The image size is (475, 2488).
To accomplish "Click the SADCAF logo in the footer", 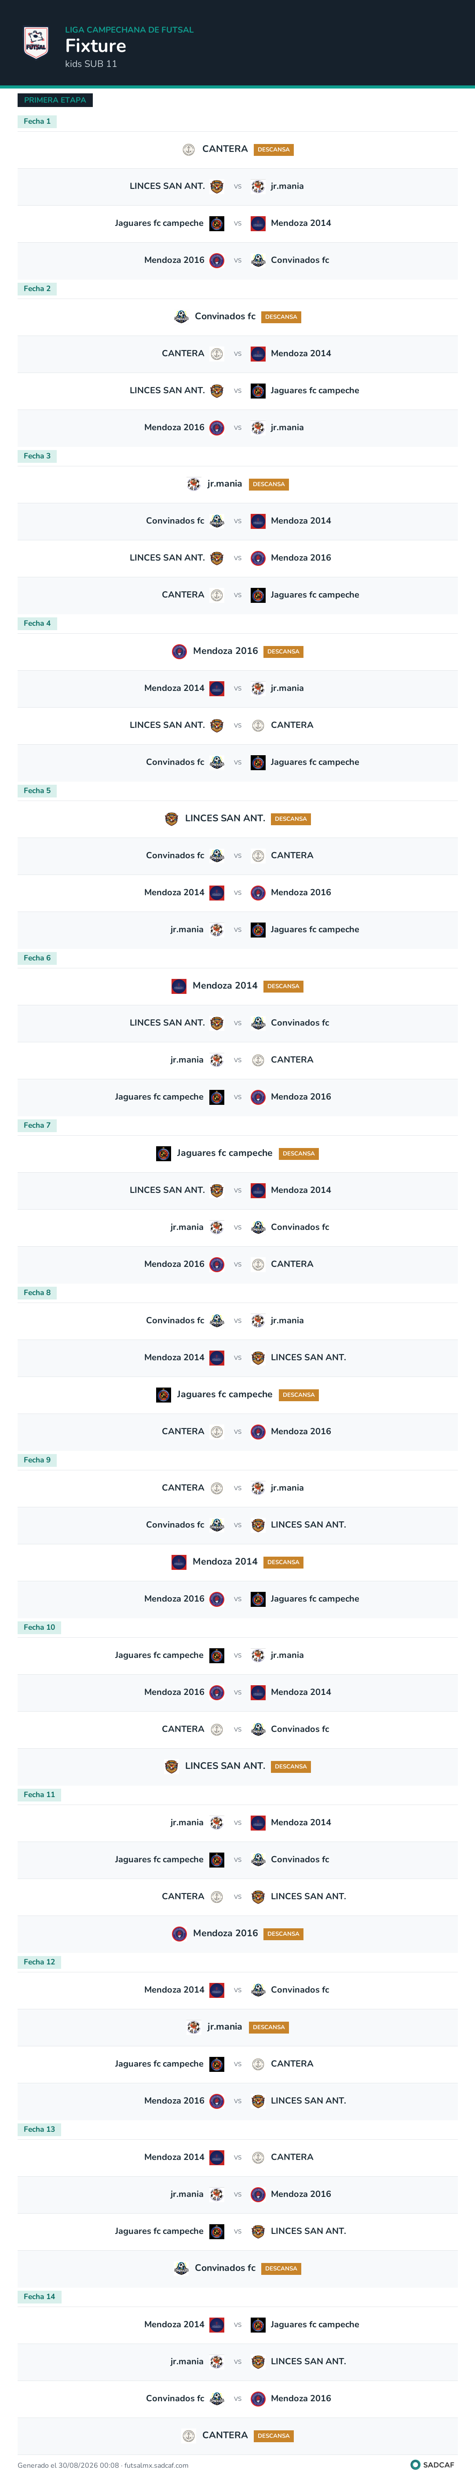I will coord(431,2464).
